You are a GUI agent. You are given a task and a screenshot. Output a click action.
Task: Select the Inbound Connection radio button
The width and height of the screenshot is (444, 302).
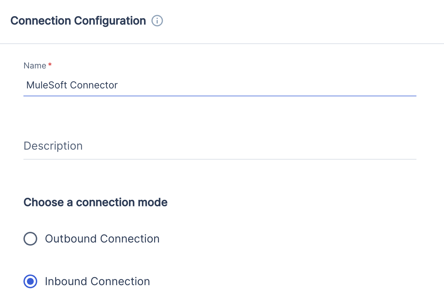click(x=30, y=281)
